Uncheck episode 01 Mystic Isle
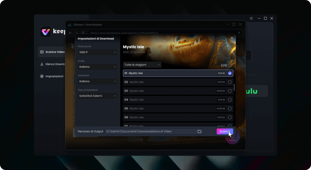The width and height of the screenshot is (311, 170). [230, 73]
